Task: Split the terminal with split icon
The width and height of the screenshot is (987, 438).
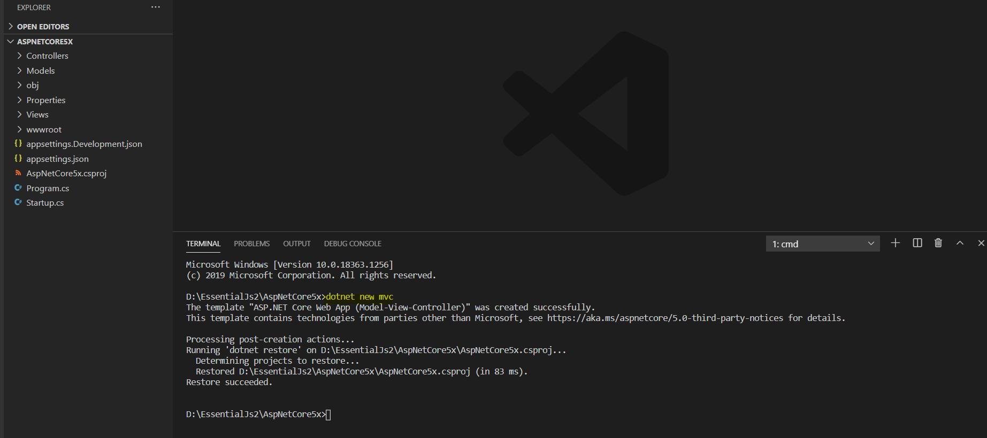Action: click(x=917, y=243)
